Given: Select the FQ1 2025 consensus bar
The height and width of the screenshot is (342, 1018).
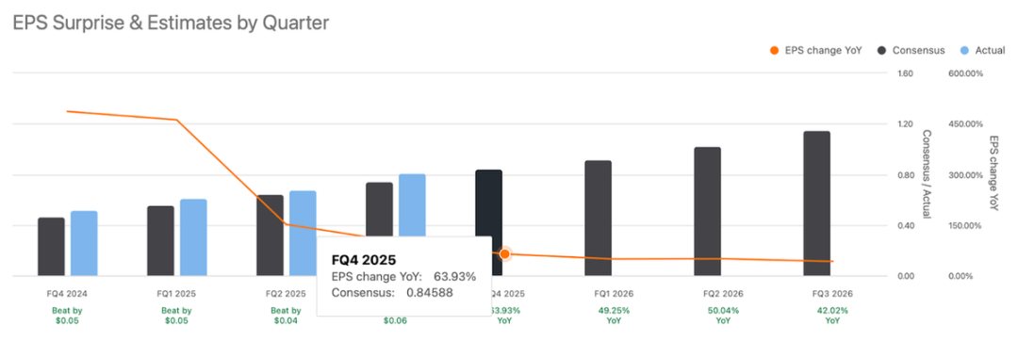Looking at the screenshot, I should [160, 241].
